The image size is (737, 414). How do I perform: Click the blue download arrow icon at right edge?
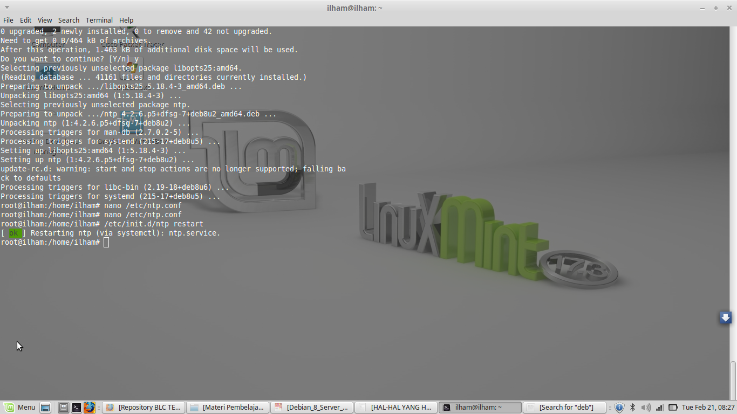coord(725,317)
